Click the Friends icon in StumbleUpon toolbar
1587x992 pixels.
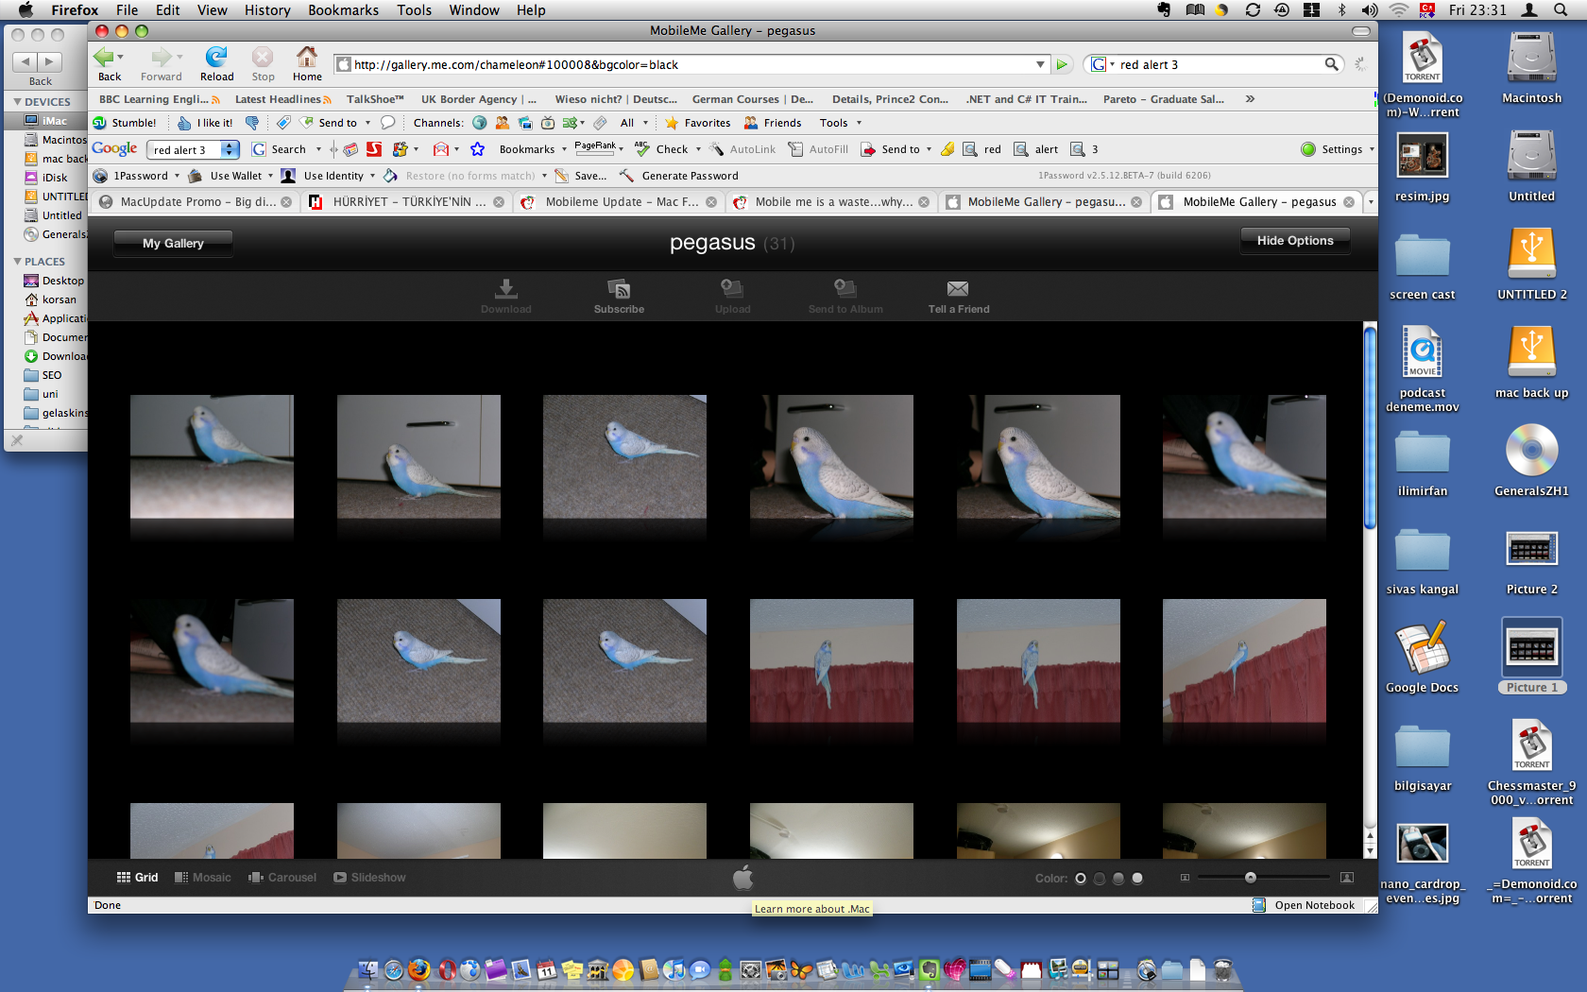coord(751,123)
